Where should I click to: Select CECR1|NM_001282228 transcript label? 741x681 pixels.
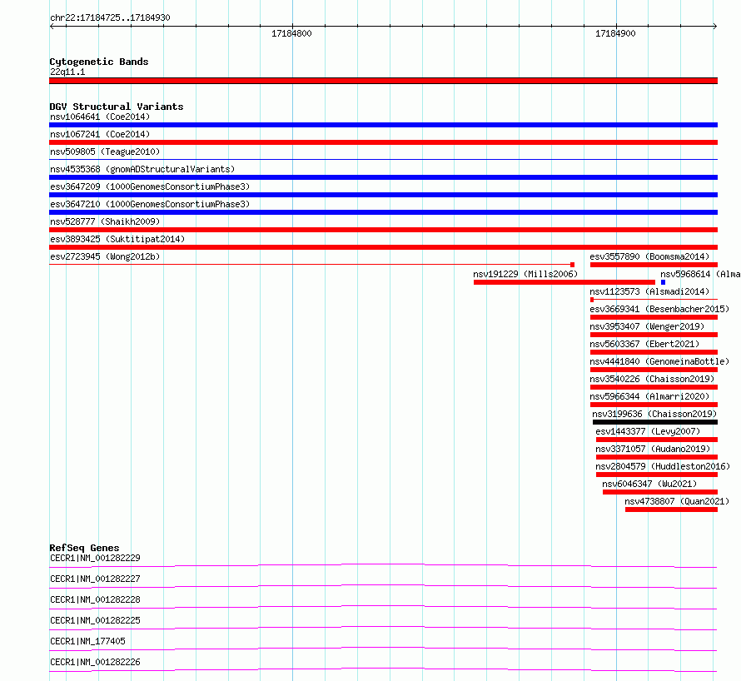(x=95, y=599)
